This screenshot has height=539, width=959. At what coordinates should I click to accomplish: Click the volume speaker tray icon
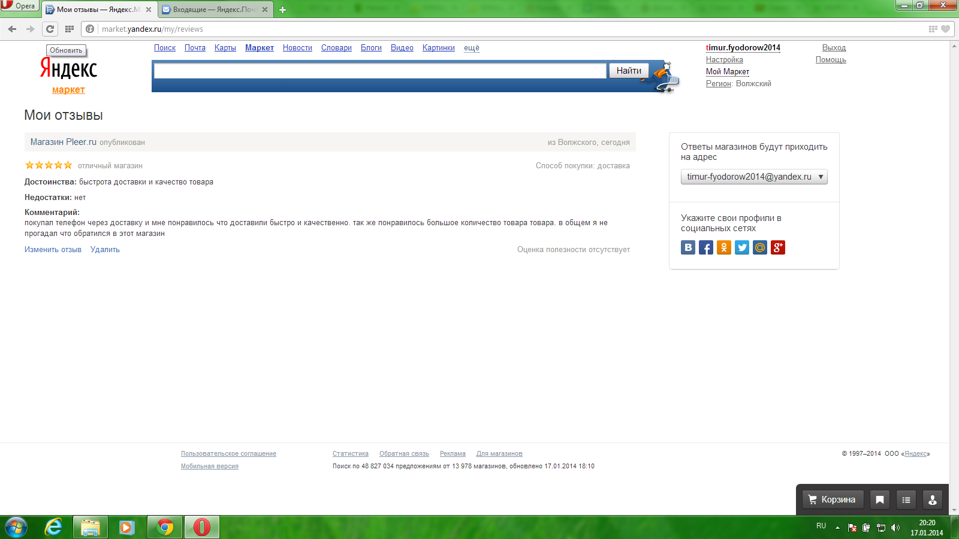tap(895, 528)
